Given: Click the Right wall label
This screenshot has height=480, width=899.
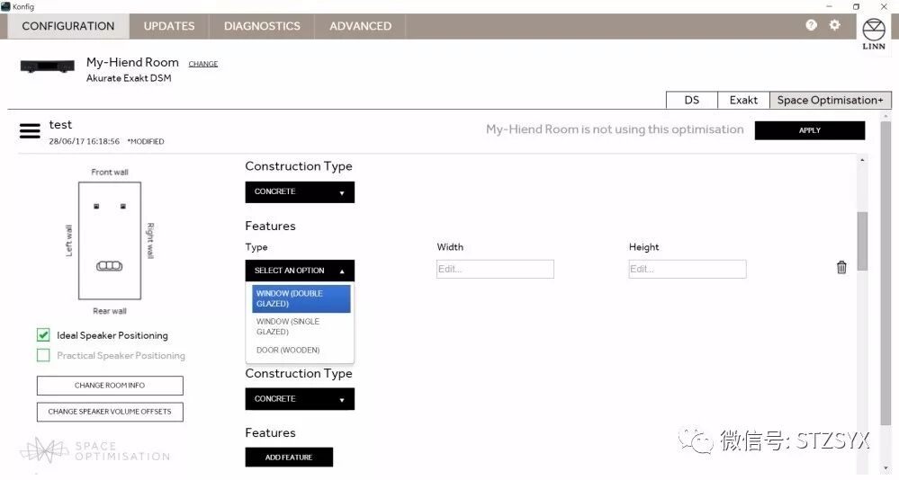Looking at the screenshot, I should [150, 241].
